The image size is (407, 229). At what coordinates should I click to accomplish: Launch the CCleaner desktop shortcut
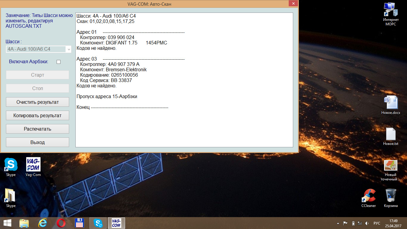point(369,198)
